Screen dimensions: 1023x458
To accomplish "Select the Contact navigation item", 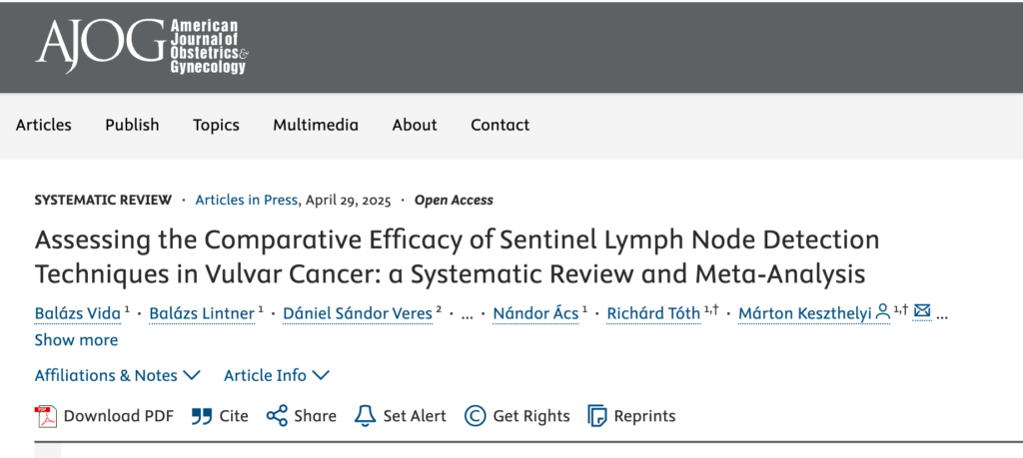I will click(500, 125).
